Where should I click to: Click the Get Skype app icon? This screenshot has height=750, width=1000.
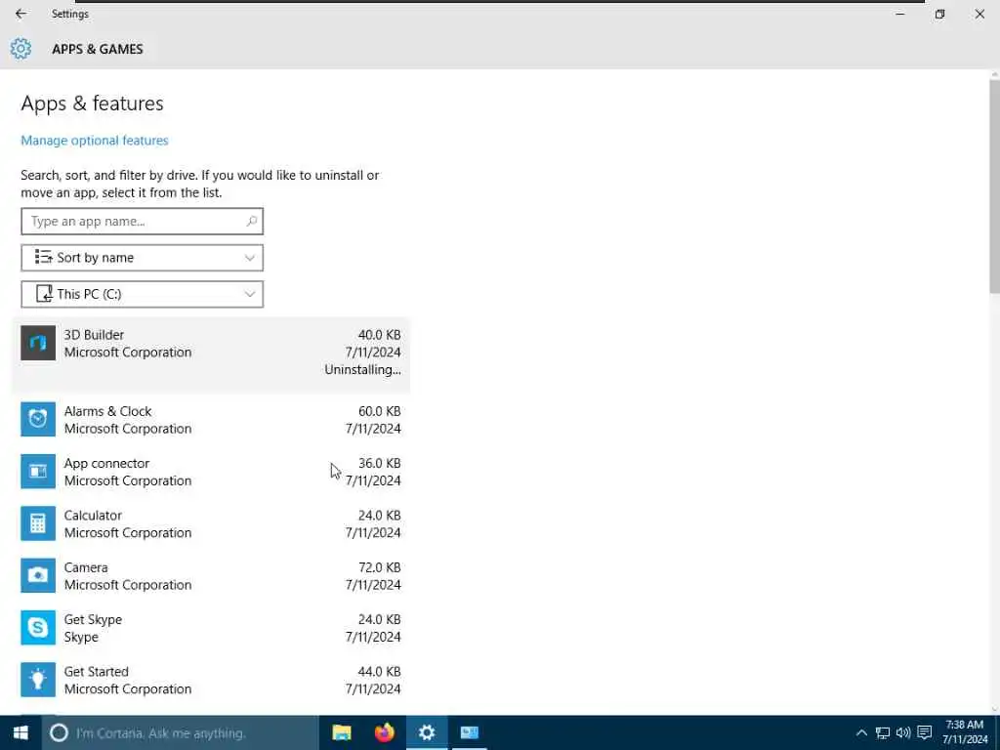pyautogui.click(x=38, y=628)
